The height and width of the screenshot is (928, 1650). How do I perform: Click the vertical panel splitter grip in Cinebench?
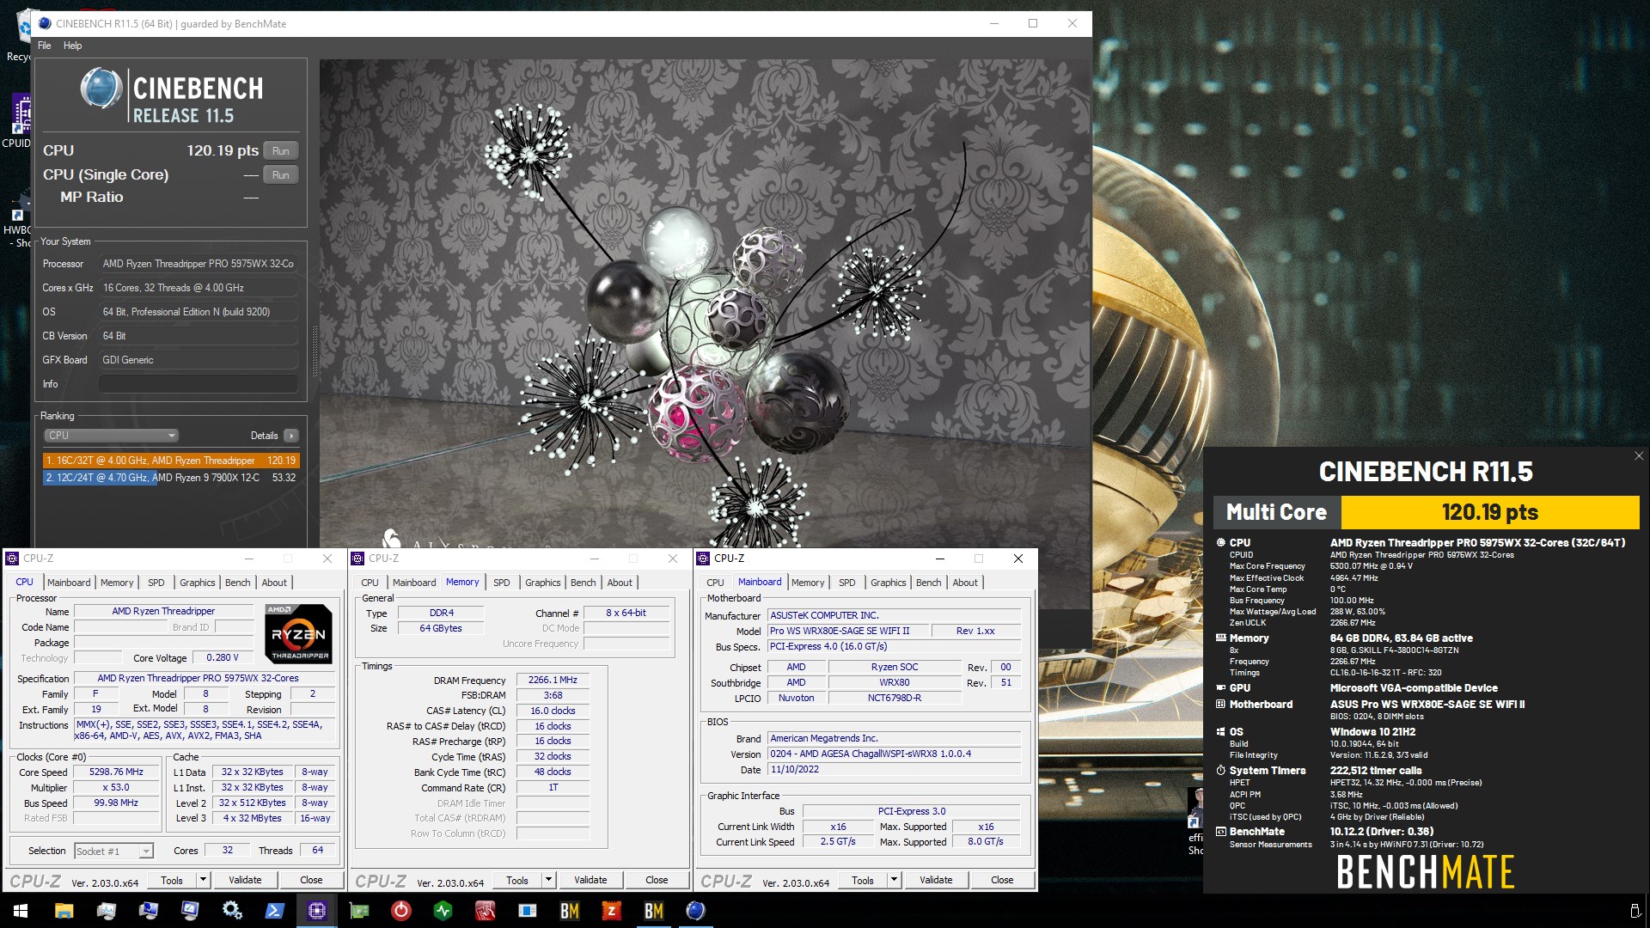click(x=315, y=351)
